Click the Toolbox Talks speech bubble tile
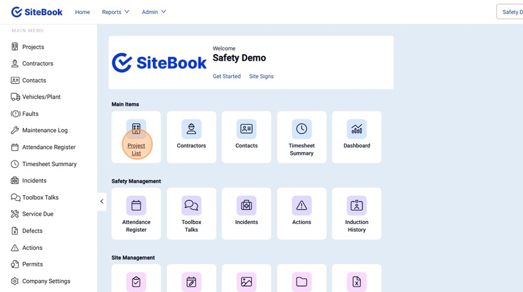 191,205
